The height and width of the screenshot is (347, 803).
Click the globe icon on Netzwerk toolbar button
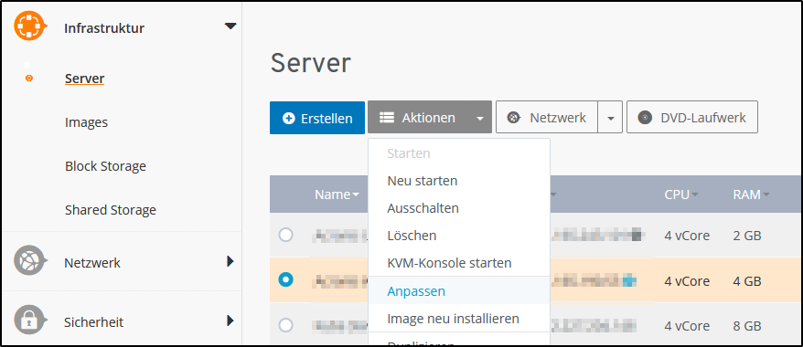click(x=513, y=118)
